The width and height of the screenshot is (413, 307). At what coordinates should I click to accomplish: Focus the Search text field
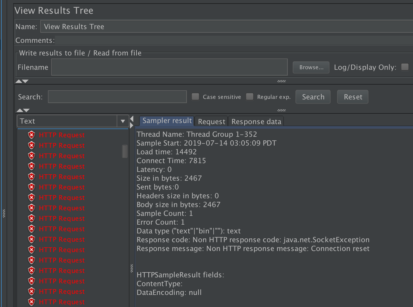pos(117,97)
